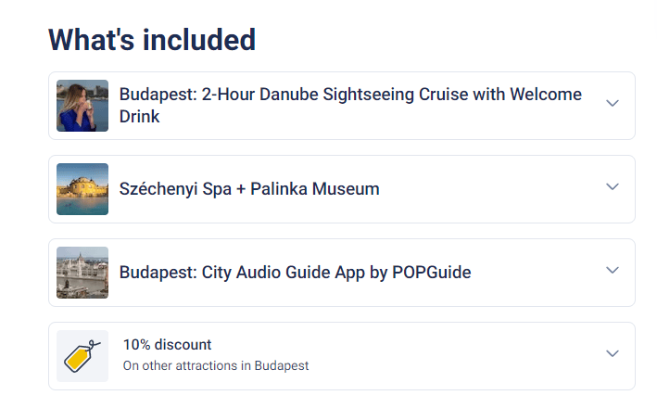Select the City Audio Guide App by POPGuide title

pyautogui.click(x=295, y=272)
